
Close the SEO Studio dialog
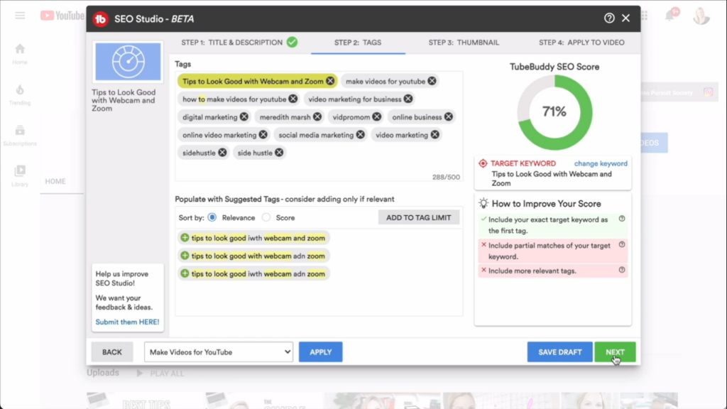[626, 18]
